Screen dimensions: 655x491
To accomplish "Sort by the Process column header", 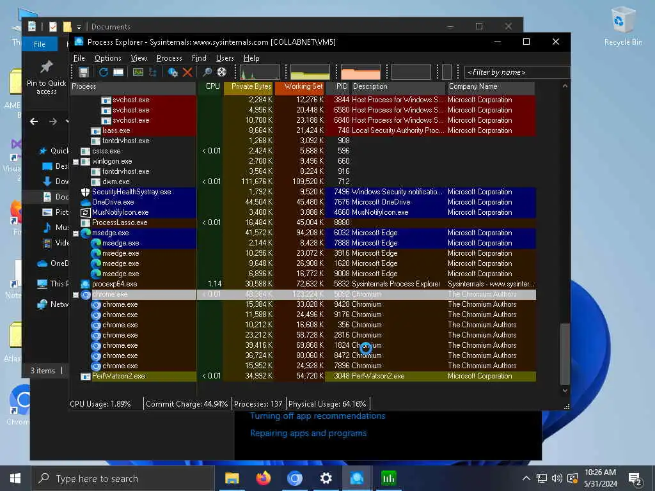I will click(133, 87).
